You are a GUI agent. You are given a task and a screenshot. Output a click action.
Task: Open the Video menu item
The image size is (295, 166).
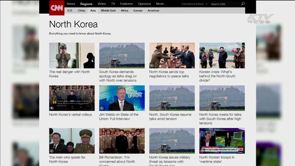click(101, 4)
